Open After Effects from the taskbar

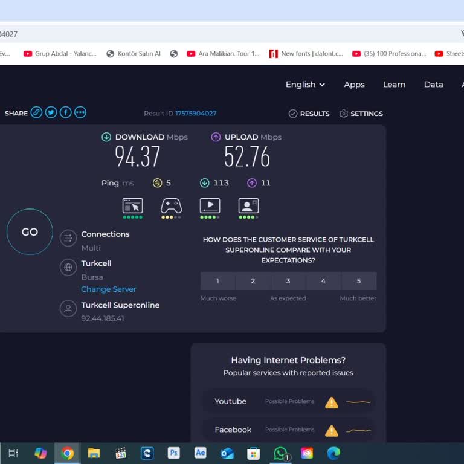pyautogui.click(x=201, y=453)
